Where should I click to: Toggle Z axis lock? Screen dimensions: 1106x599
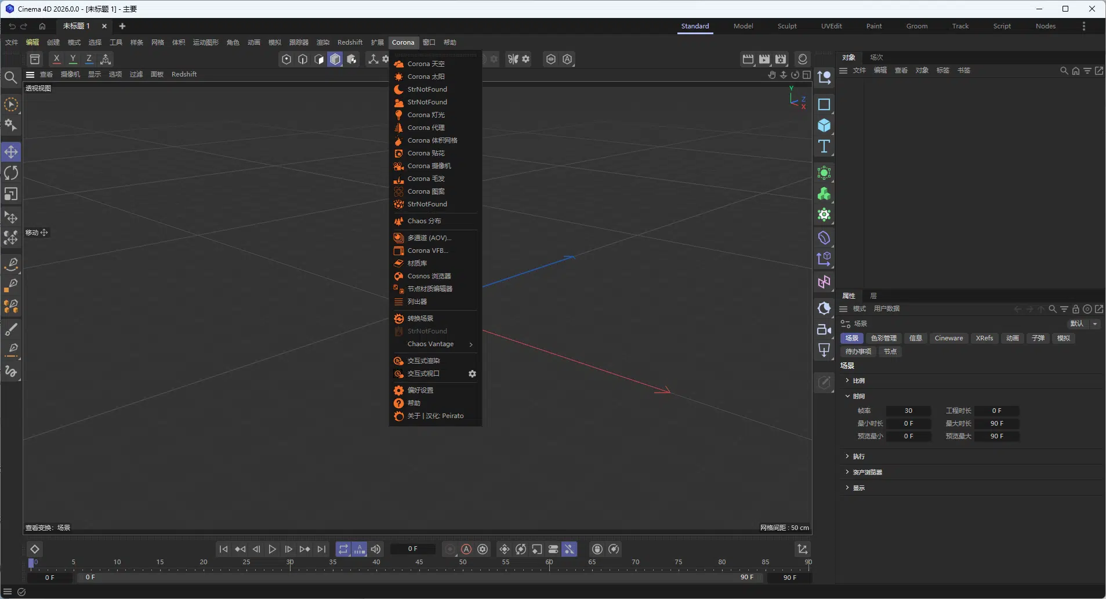coord(89,59)
